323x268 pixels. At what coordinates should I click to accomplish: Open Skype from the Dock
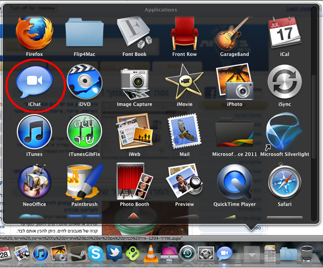click(96, 254)
